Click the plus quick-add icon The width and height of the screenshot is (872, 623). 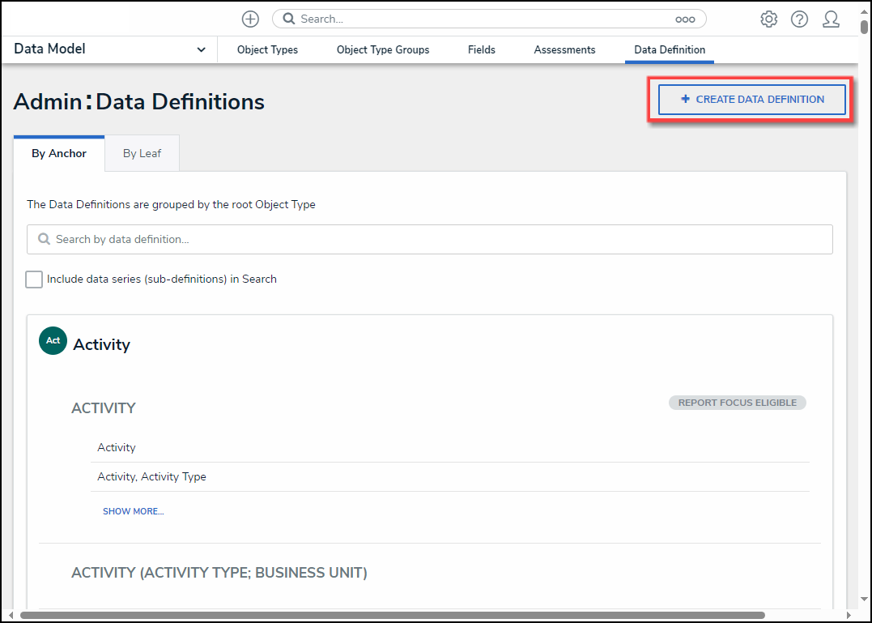pyautogui.click(x=250, y=19)
